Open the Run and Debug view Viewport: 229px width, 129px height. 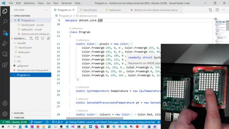(5, 43)
